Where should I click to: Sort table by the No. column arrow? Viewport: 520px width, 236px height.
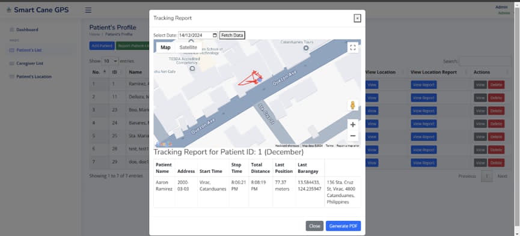[105, 72]
